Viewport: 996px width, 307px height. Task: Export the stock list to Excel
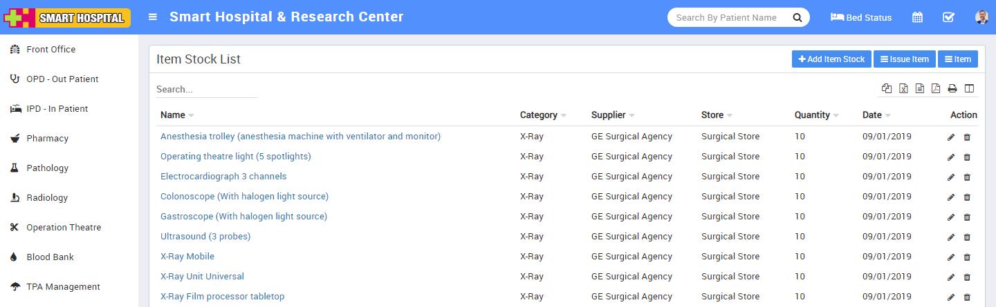(x=903, y=88)
